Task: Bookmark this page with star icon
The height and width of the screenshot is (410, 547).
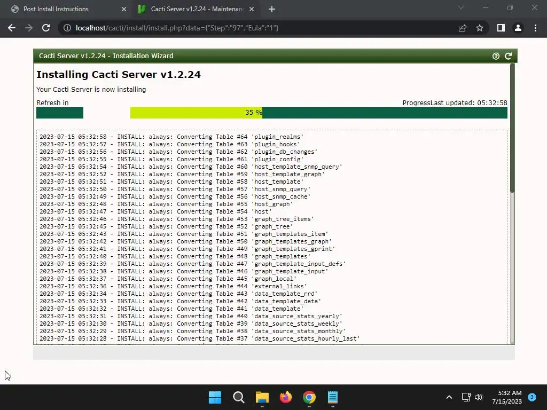Action: pyautogui.click(x=480, y=28)
